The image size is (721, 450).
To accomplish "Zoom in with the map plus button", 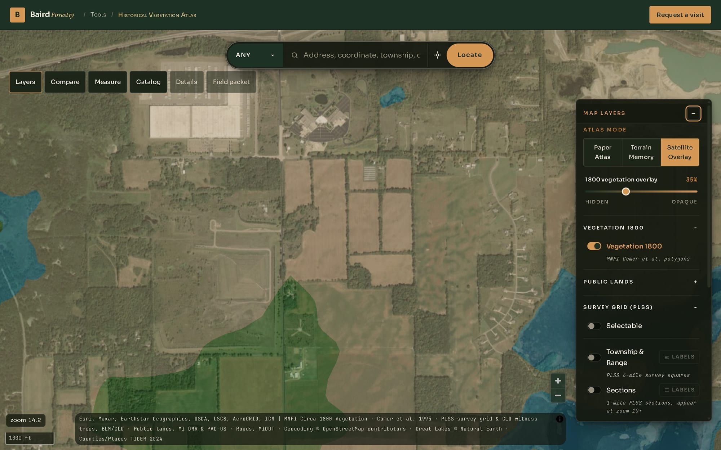I will point(558,381).
